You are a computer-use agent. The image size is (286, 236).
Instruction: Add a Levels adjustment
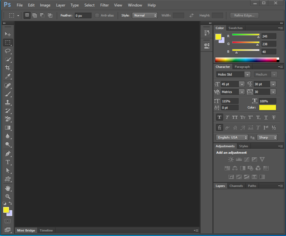tap(239, 159)
